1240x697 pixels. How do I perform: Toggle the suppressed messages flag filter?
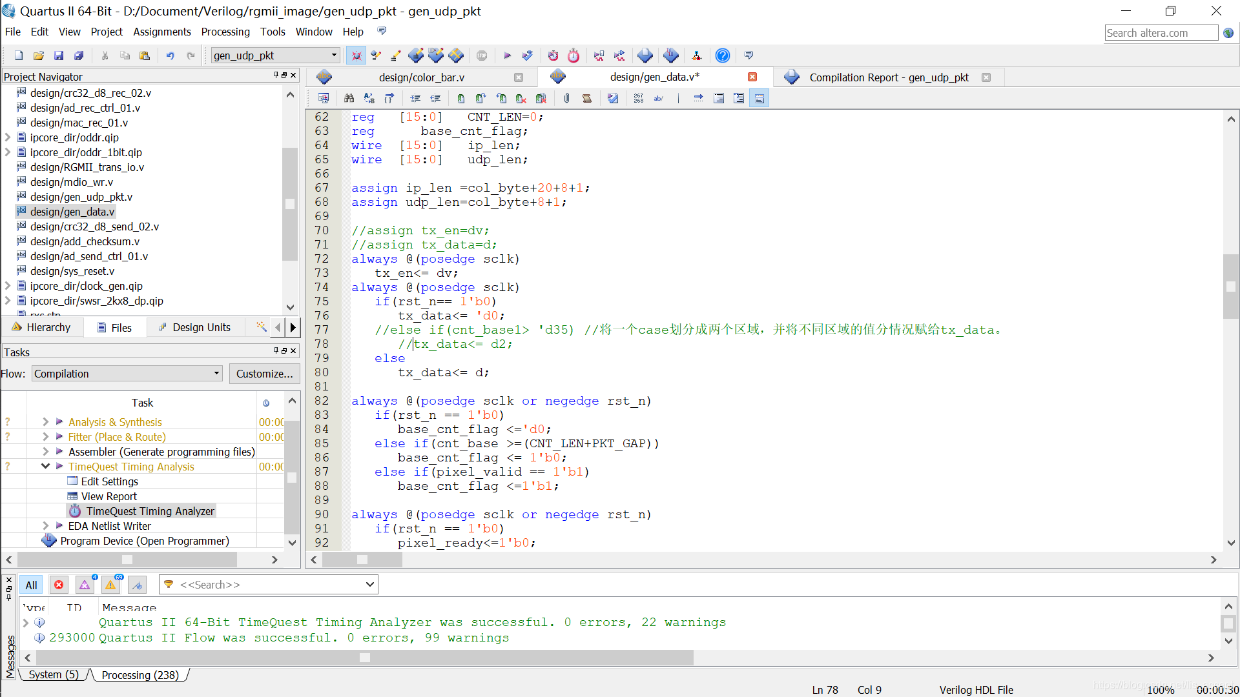tap(137, 585)
